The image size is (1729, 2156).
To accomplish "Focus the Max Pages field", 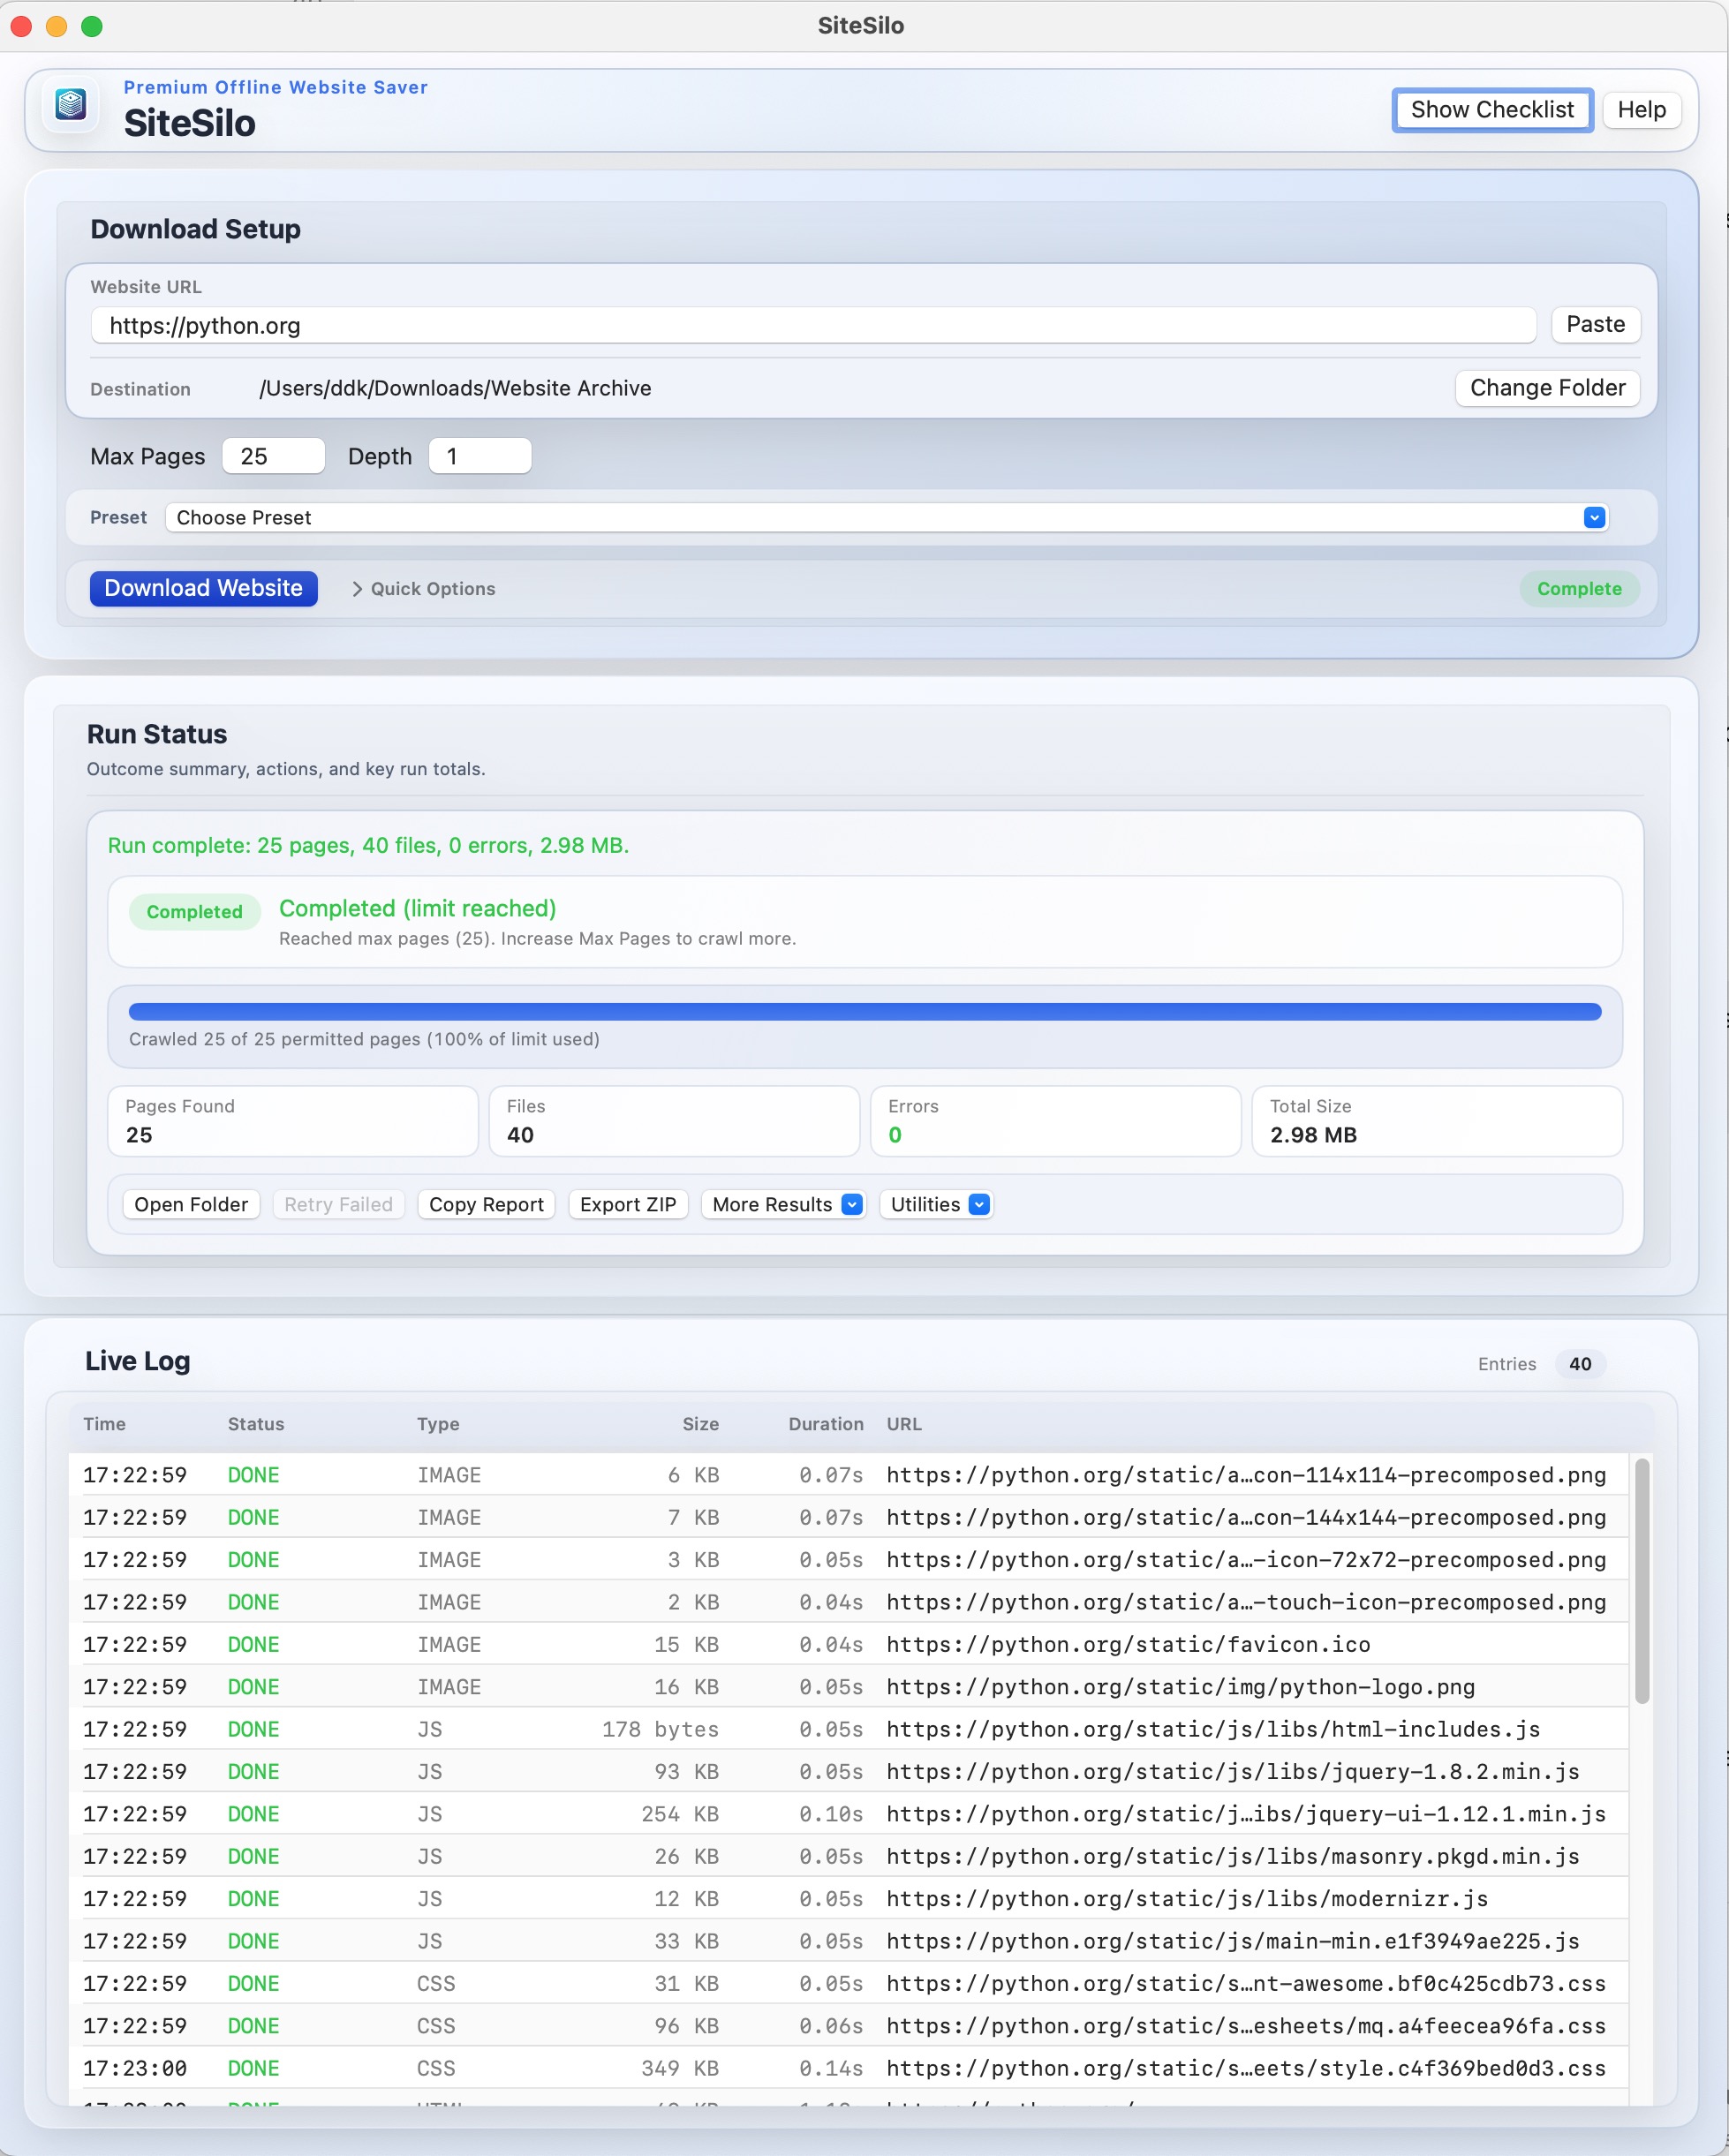I will [x=273, y=456].
